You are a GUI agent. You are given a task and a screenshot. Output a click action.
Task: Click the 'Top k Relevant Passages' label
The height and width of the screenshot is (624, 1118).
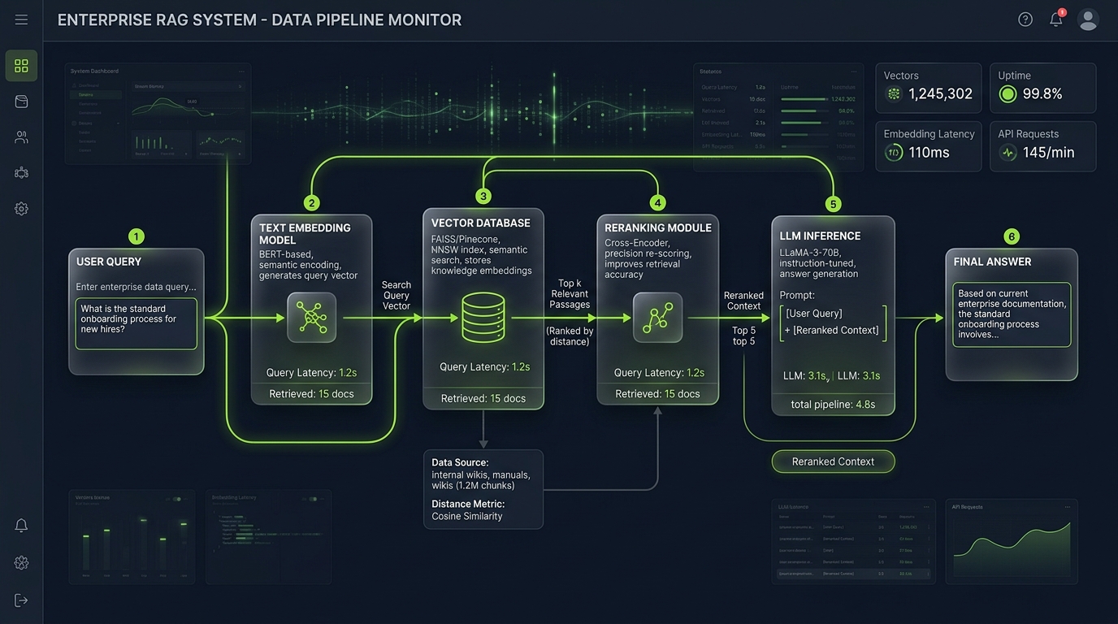tap(570, 294)
